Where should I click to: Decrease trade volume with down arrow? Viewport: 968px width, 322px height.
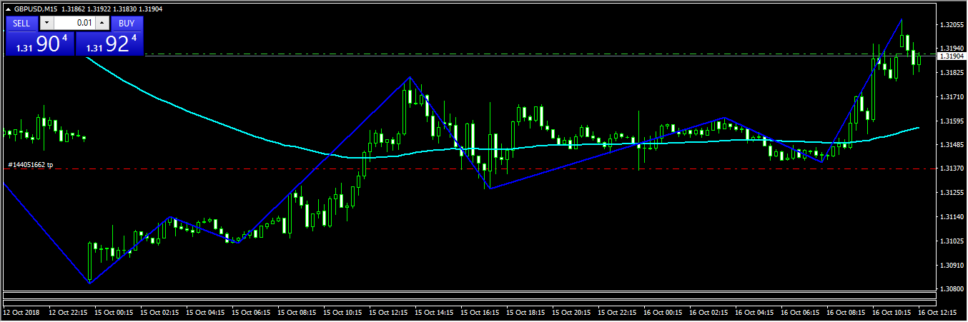click(46, 23)
